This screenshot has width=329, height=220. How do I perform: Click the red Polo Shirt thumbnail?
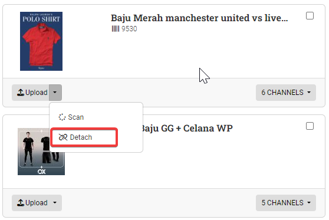point(41,41)
